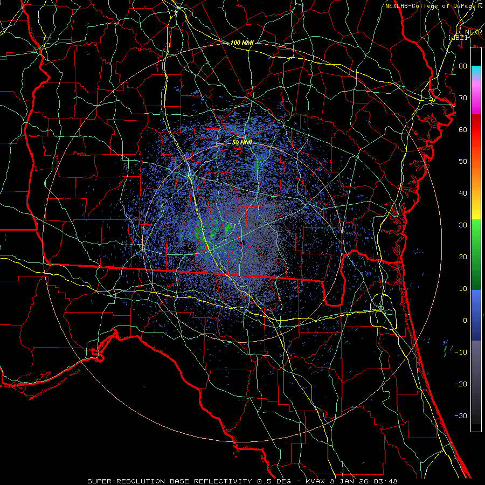Click the -10 value on dBZ scale
The image size is (485, 485).
point(461,352)
